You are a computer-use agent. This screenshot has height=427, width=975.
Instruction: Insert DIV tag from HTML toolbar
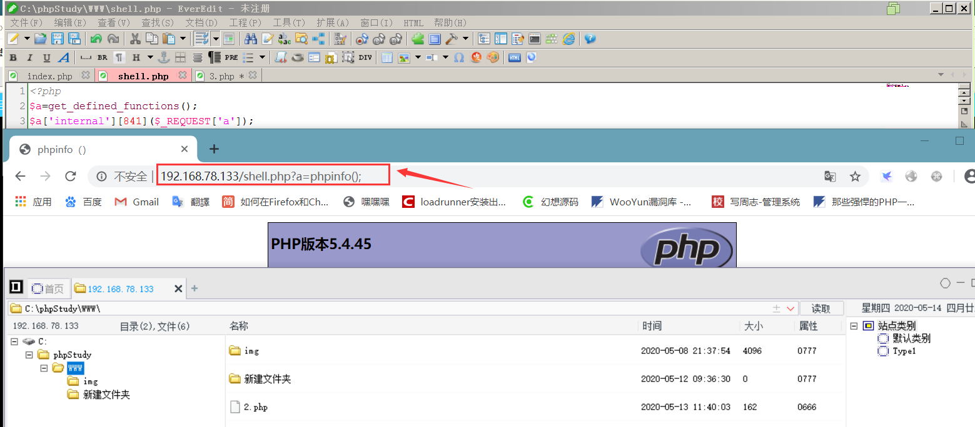[365, 57]
